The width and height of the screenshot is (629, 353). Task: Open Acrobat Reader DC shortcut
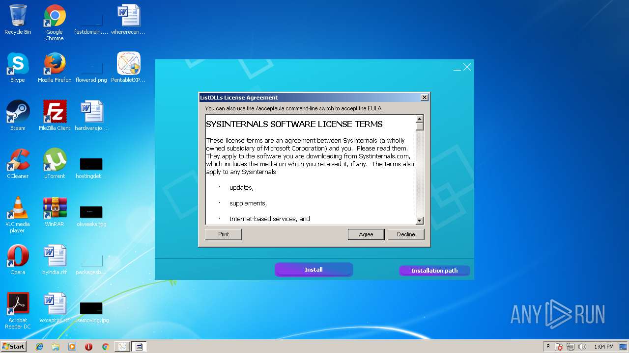(18, 311)
